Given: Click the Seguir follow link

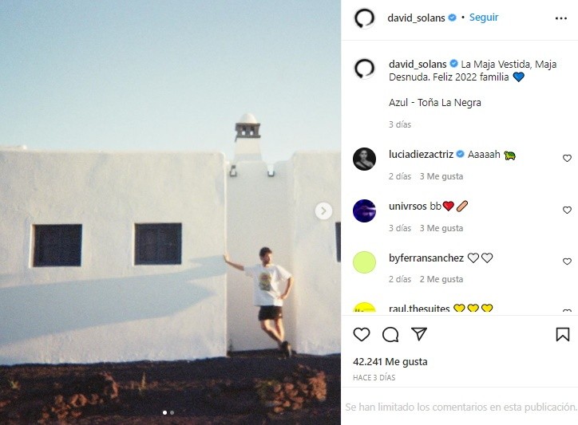Looking at the screenshot, I should [484, 18].
